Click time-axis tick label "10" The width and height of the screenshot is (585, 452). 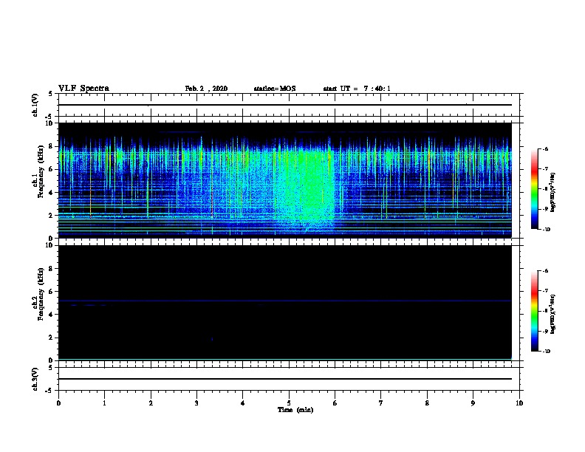click(519, 403)
